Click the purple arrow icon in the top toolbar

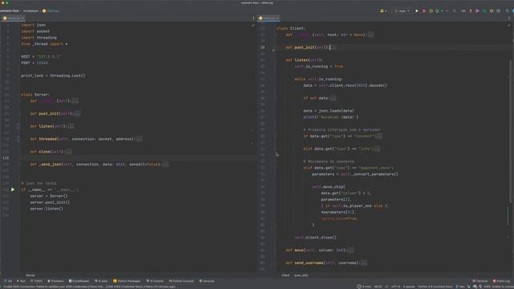tap(478, 10)
